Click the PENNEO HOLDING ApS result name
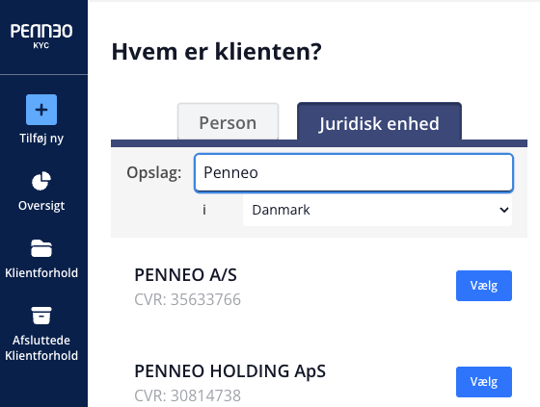 click(230, 371)
